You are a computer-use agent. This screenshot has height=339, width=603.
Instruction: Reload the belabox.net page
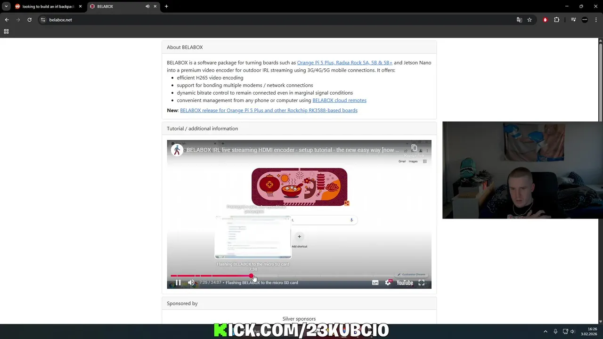(29, 20)
